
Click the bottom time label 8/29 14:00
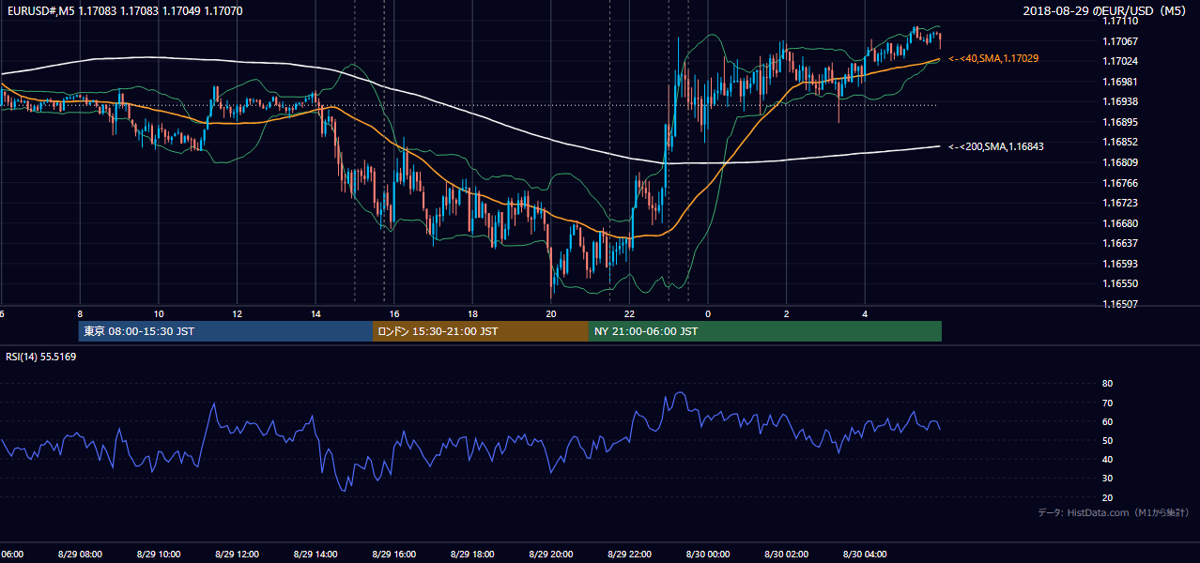315,555
